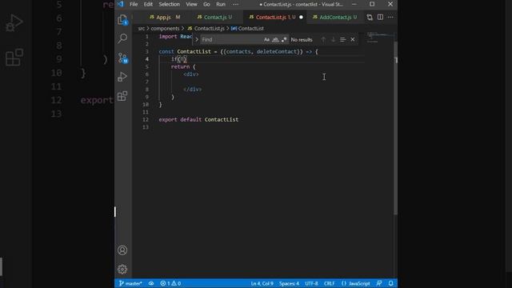
Task: Go to previous find match arrow
Action: pyautogui.click(x=323, y=39)
